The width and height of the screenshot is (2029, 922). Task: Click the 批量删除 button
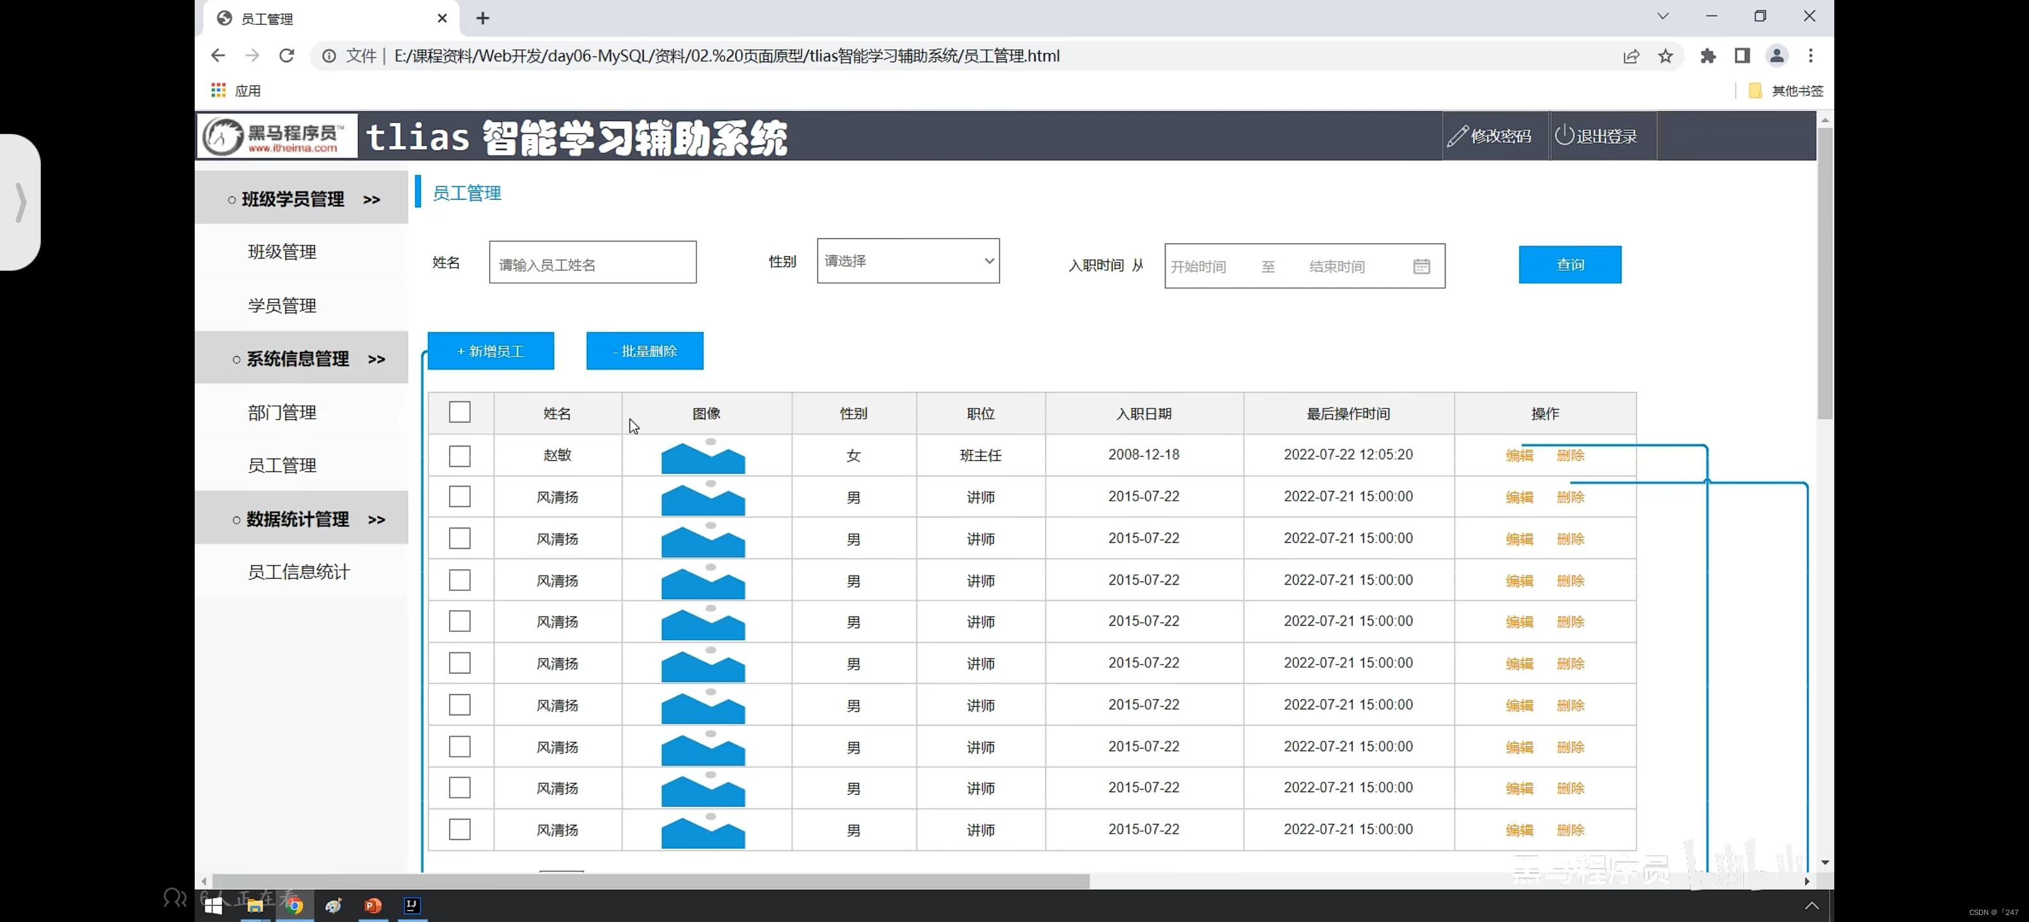tap(644, 351)
